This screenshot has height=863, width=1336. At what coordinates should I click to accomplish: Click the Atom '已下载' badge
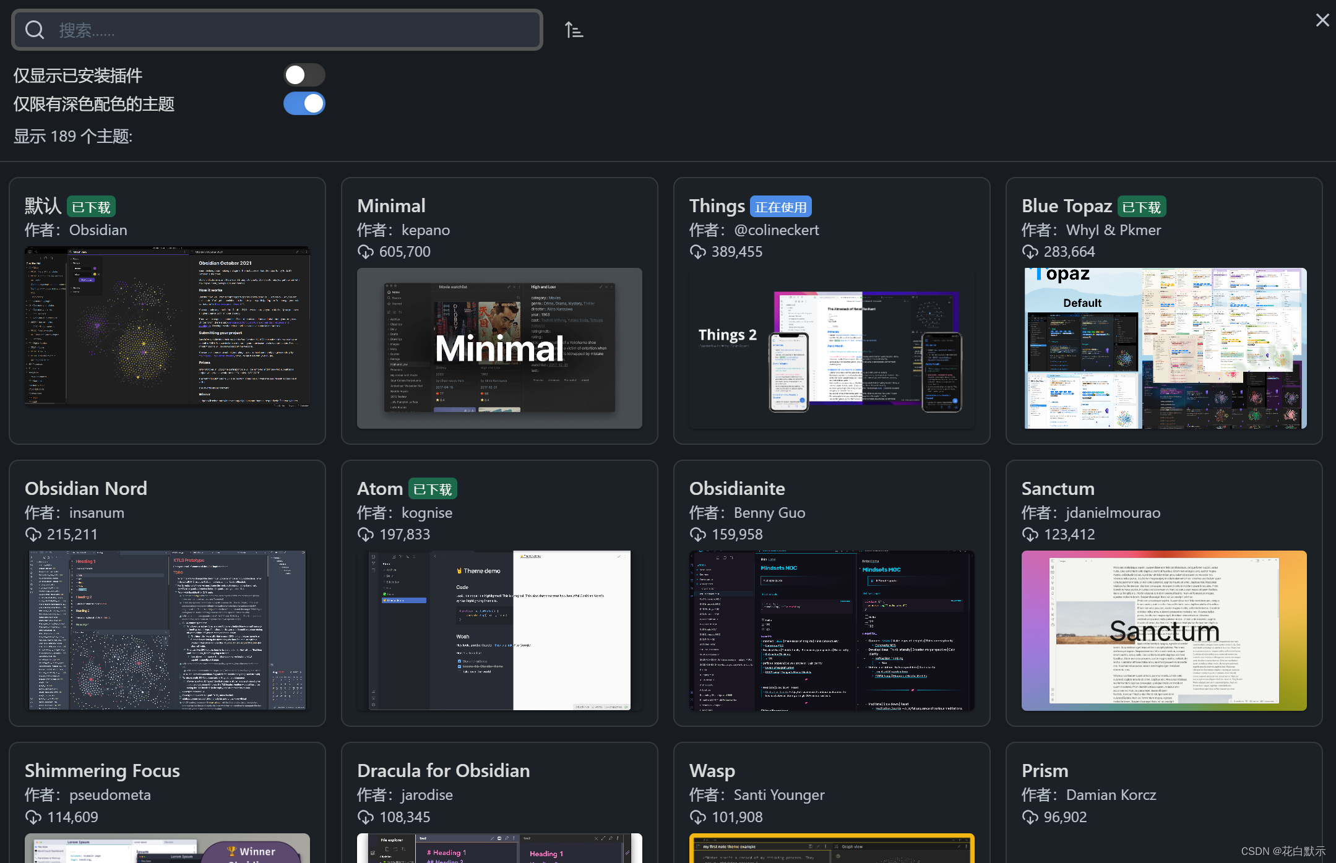click(x=432, y=489)
